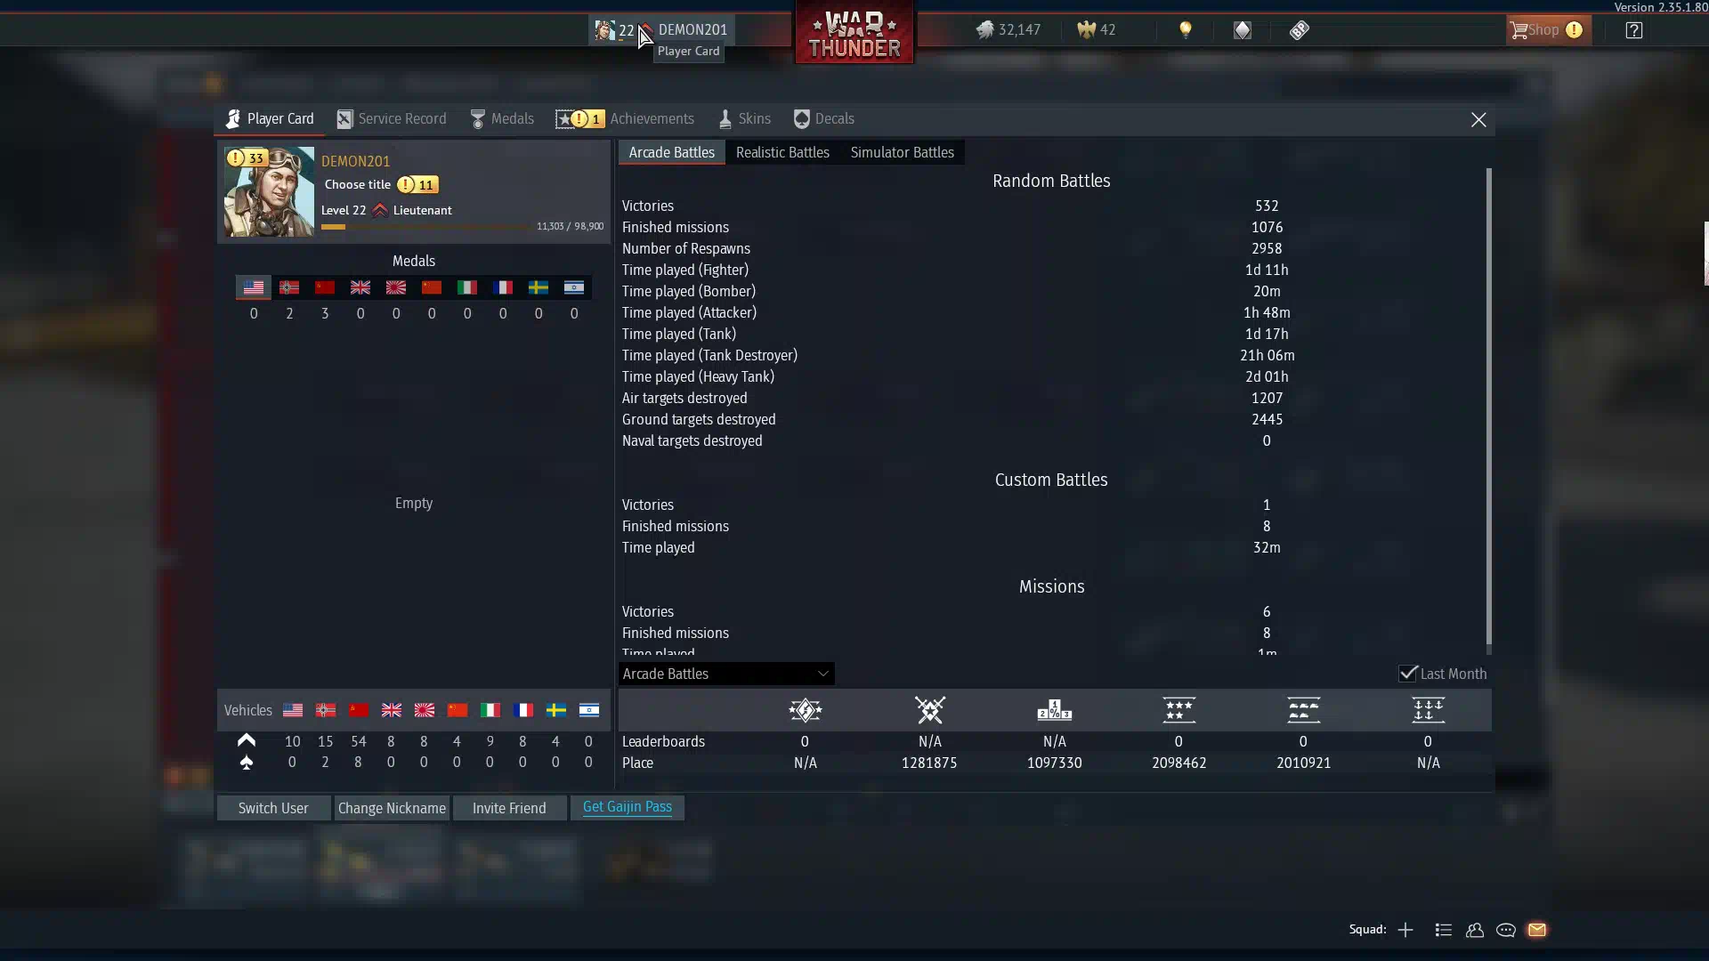Click Germany flag in Vehicles row
The width and height of the screenshot is (1709, 961).
[326, 710]
